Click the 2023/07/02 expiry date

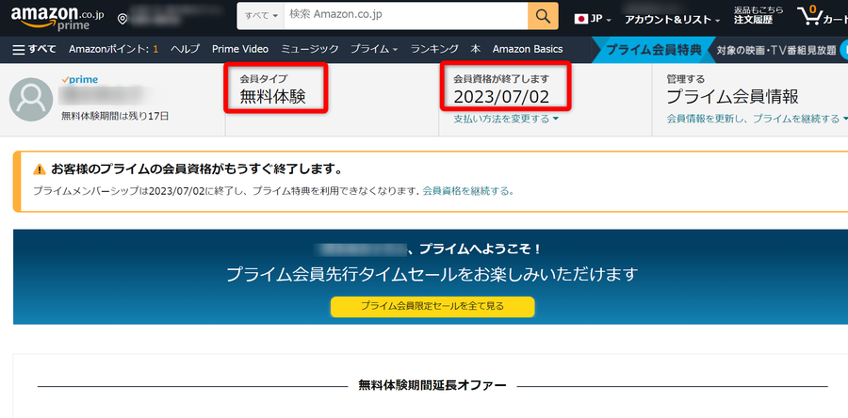pos(501,97)
